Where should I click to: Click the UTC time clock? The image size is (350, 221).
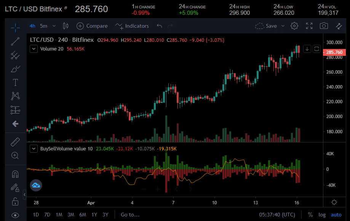[x=277, y=215]
